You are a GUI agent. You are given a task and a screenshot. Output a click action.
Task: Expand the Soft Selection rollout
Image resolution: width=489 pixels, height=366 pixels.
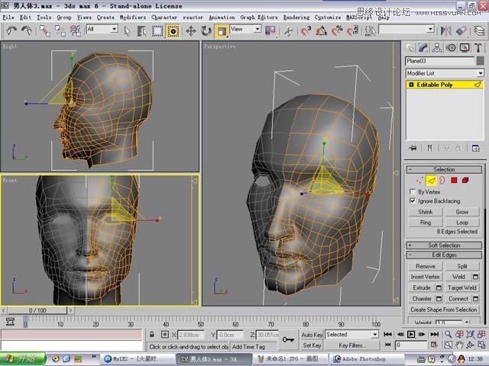click(444, 246)
